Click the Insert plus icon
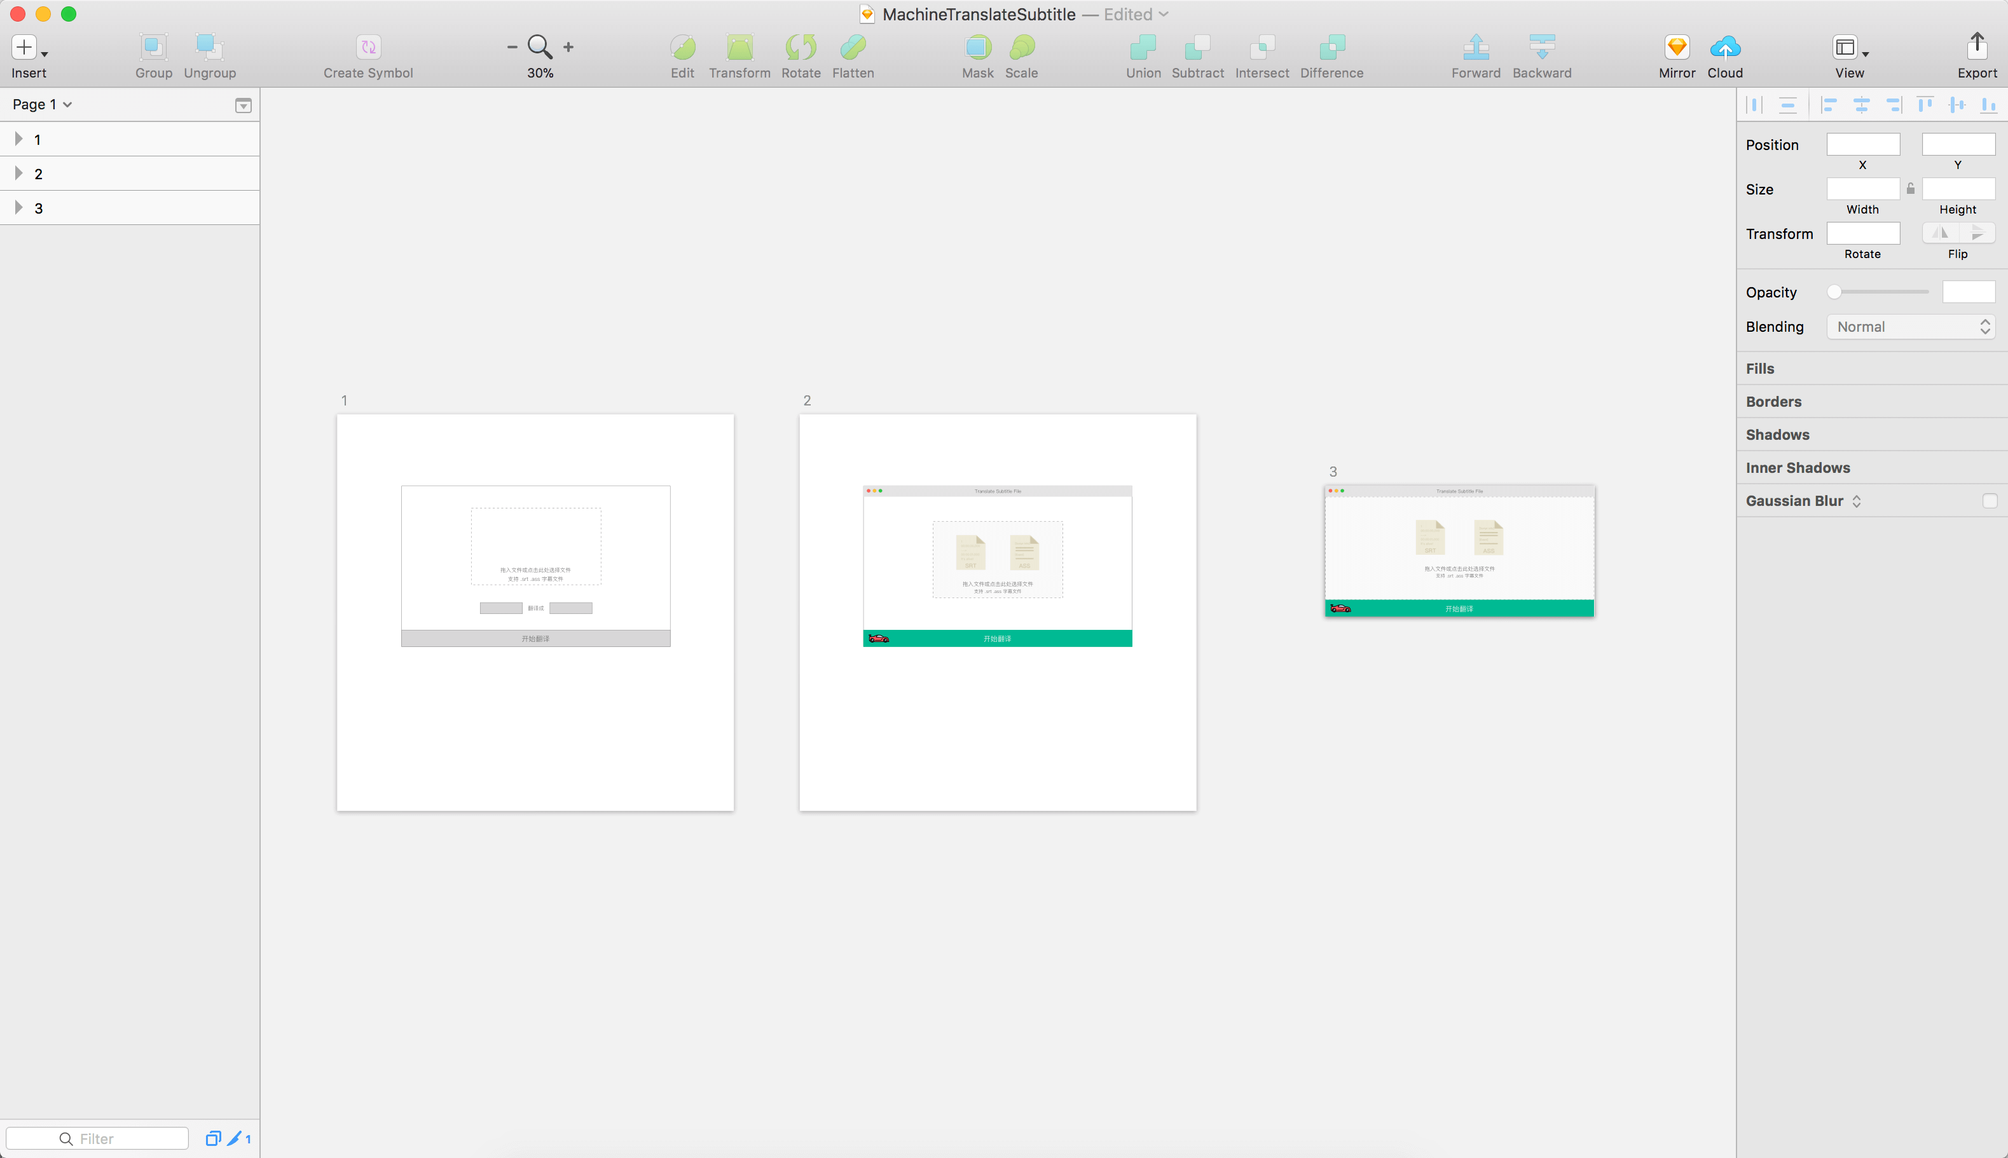Screen dimensions: 2008x1158 pyautogui.click(x=24, y=48)
